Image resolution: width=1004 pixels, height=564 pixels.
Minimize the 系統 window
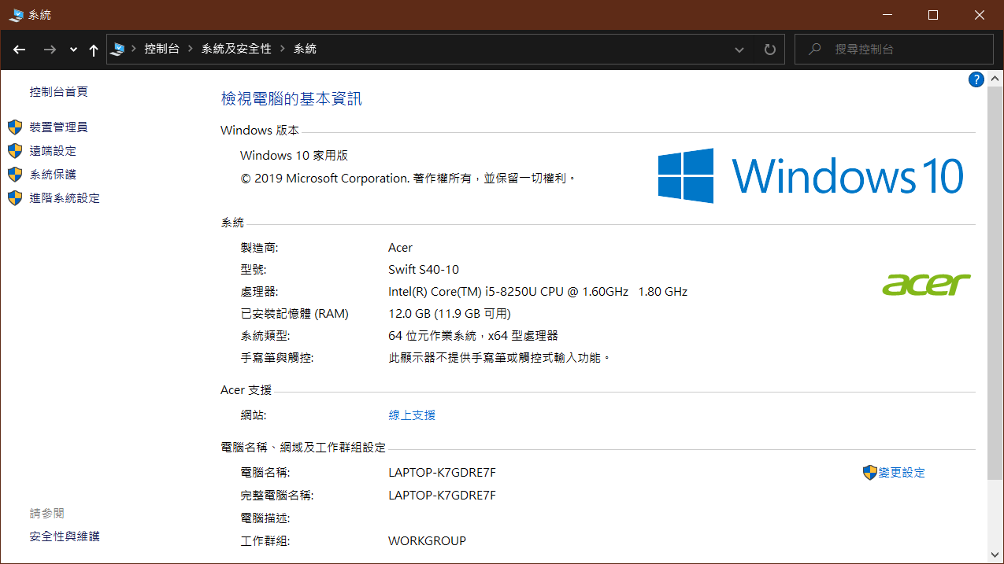(887, 15)
